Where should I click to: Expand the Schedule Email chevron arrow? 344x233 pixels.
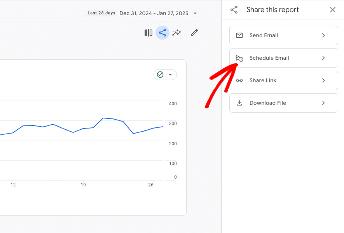[x=323, y=58]
